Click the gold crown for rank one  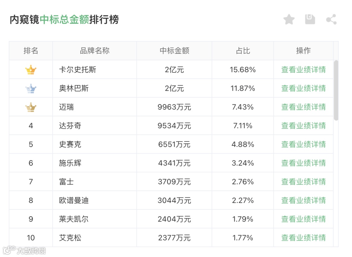click(31, 70)
